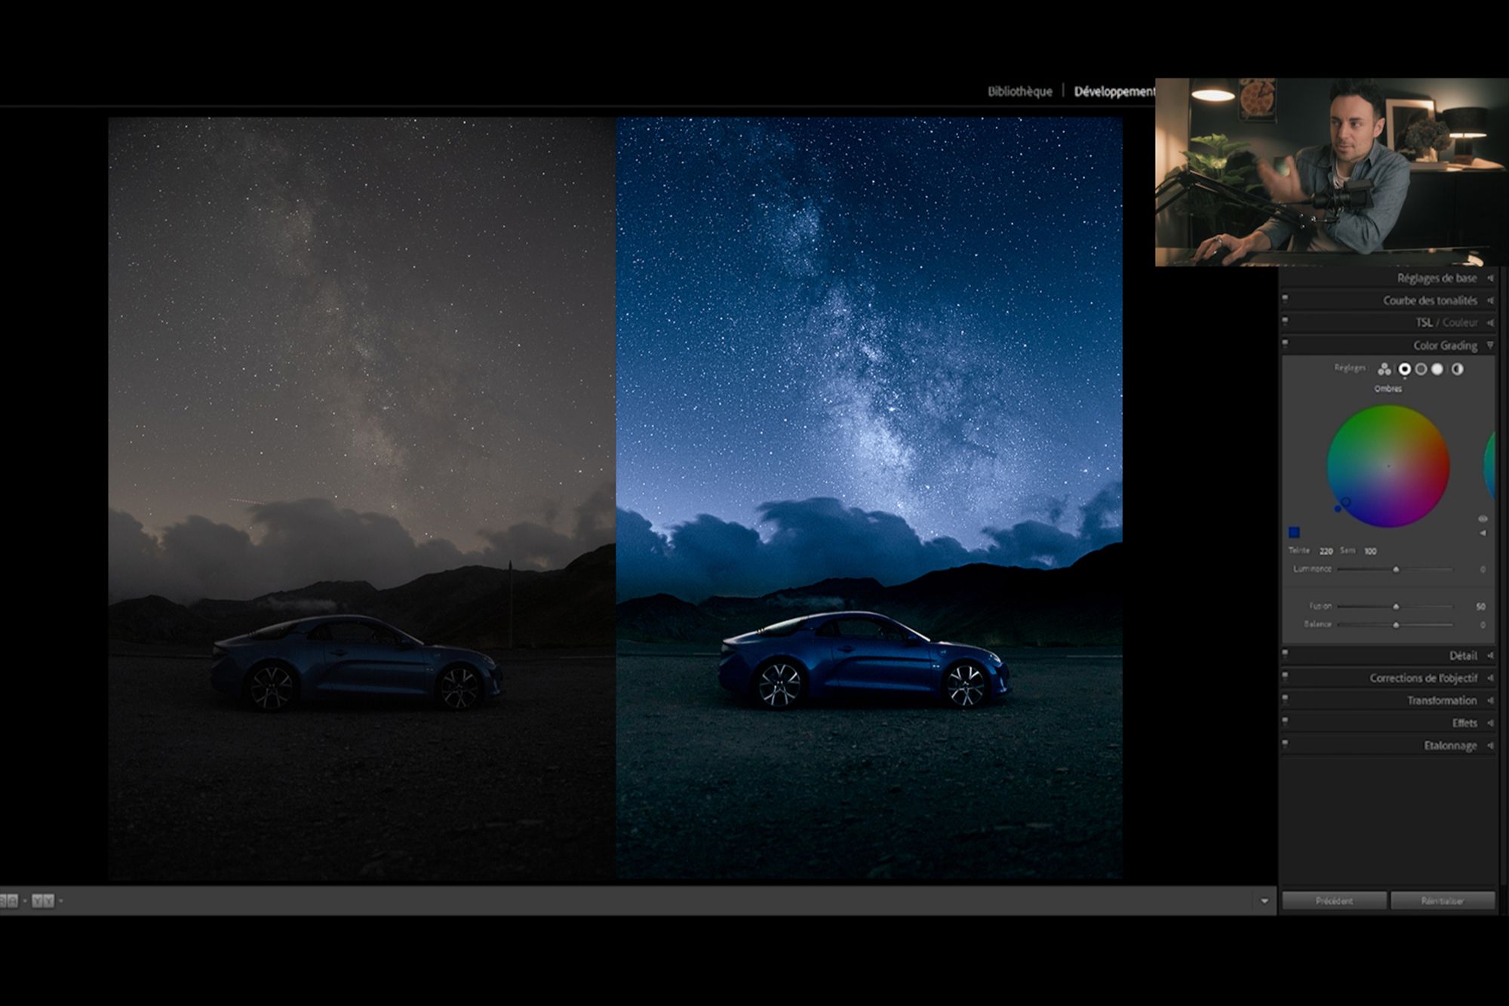This screenshot has width=1509, height=1006.
Task: Toggle the Détail panel switch
Action: [x=1286, y=654]
